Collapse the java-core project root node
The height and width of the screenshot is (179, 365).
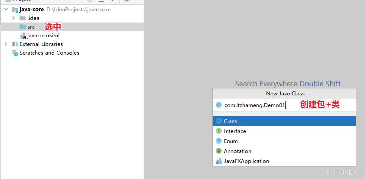coord(6,10)
